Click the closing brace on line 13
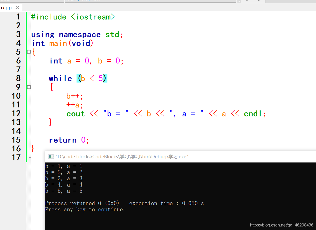The height and width of the screenshot is (230, 316). tap(50, 122)
